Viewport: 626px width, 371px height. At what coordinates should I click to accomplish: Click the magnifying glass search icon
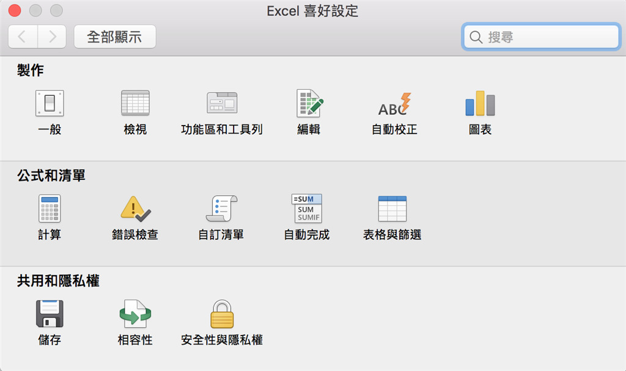pos(476,37)
